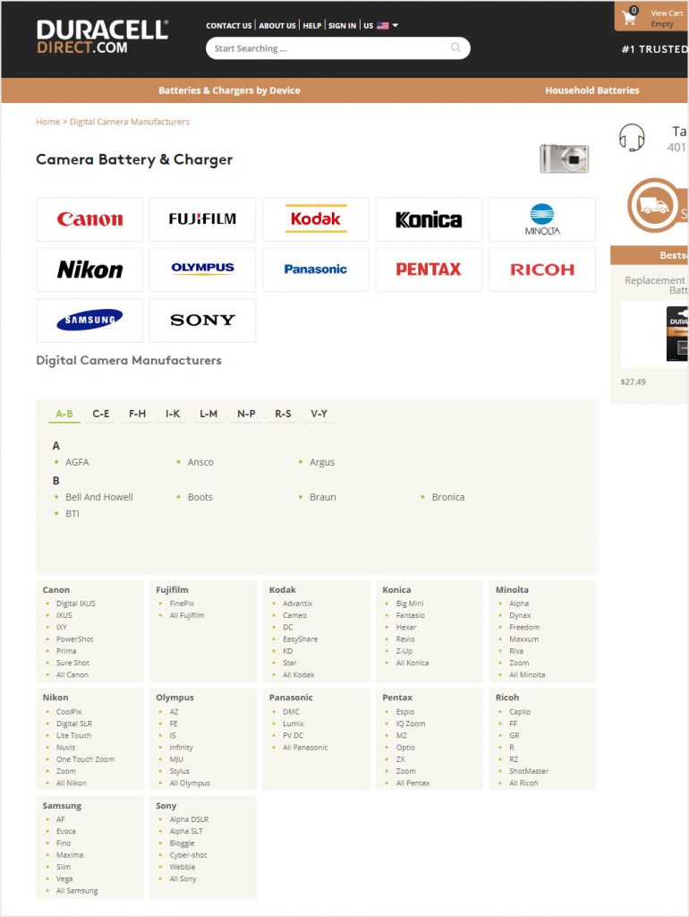Open Household Batteries menu
This screenshot has width=689, height=917.
[x=592, y=90]
